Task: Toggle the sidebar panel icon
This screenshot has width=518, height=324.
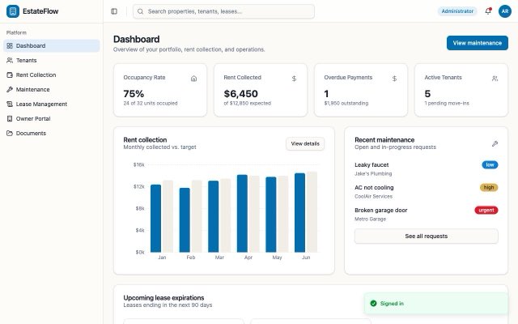Action: pos(114,11)
